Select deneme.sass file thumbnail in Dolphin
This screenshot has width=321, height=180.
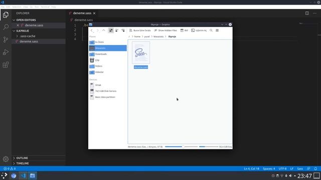coord(141,52)
